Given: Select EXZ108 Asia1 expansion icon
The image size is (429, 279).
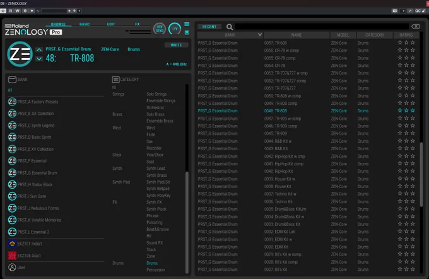Looking at the screenshot, I should click(12, 256).
